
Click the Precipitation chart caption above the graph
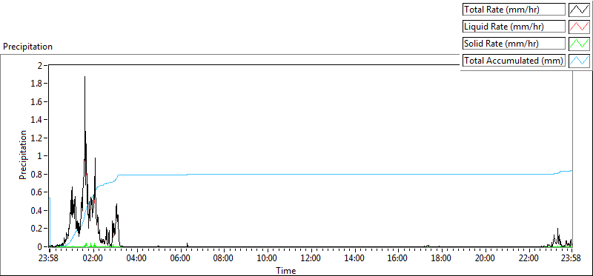[27, 47]
